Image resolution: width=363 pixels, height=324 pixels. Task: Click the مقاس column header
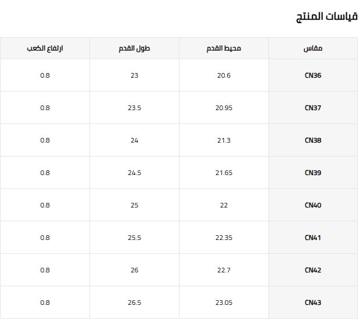click(x=313, y=49)
